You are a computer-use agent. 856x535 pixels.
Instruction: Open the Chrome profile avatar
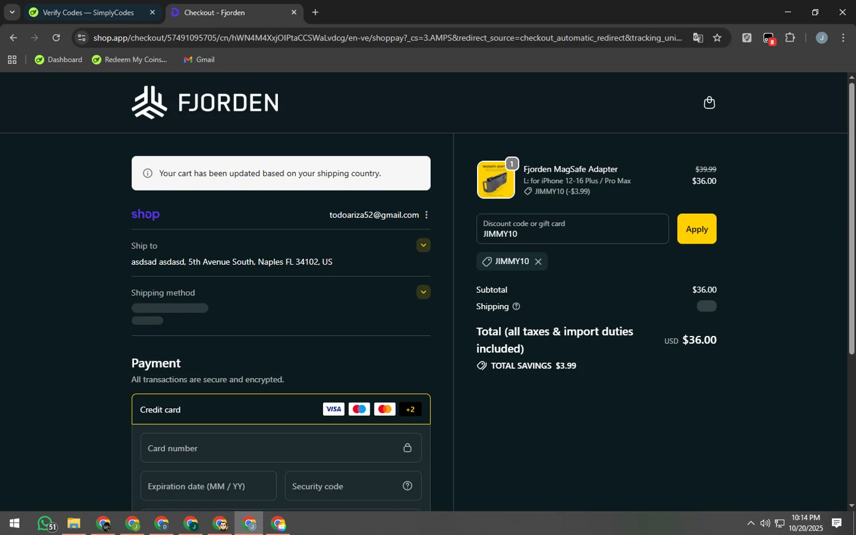point(822,38)
